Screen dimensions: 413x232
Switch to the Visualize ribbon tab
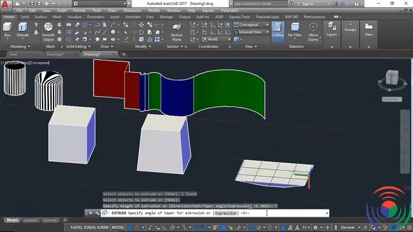tap(74, 17)
